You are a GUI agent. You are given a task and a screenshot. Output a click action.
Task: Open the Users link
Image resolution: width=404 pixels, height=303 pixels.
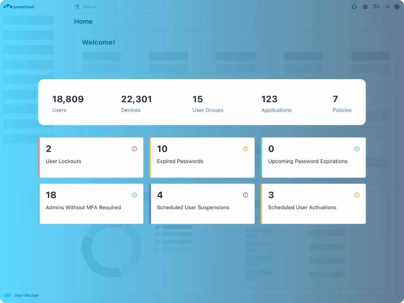tap(59, 110)
